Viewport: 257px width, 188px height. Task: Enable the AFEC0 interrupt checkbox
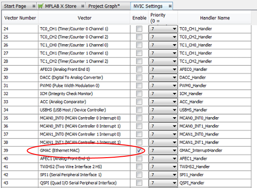[139, 69]
